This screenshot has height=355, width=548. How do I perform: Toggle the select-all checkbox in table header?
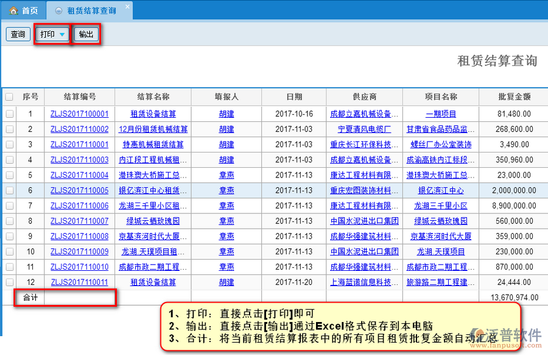tap(9, 97)
